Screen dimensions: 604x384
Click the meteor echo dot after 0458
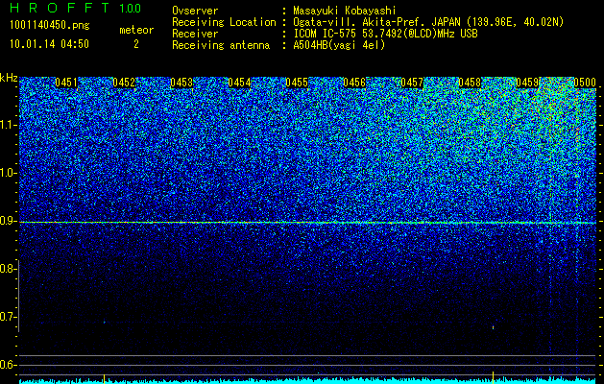pyautogui.click(x=493, y=327)
